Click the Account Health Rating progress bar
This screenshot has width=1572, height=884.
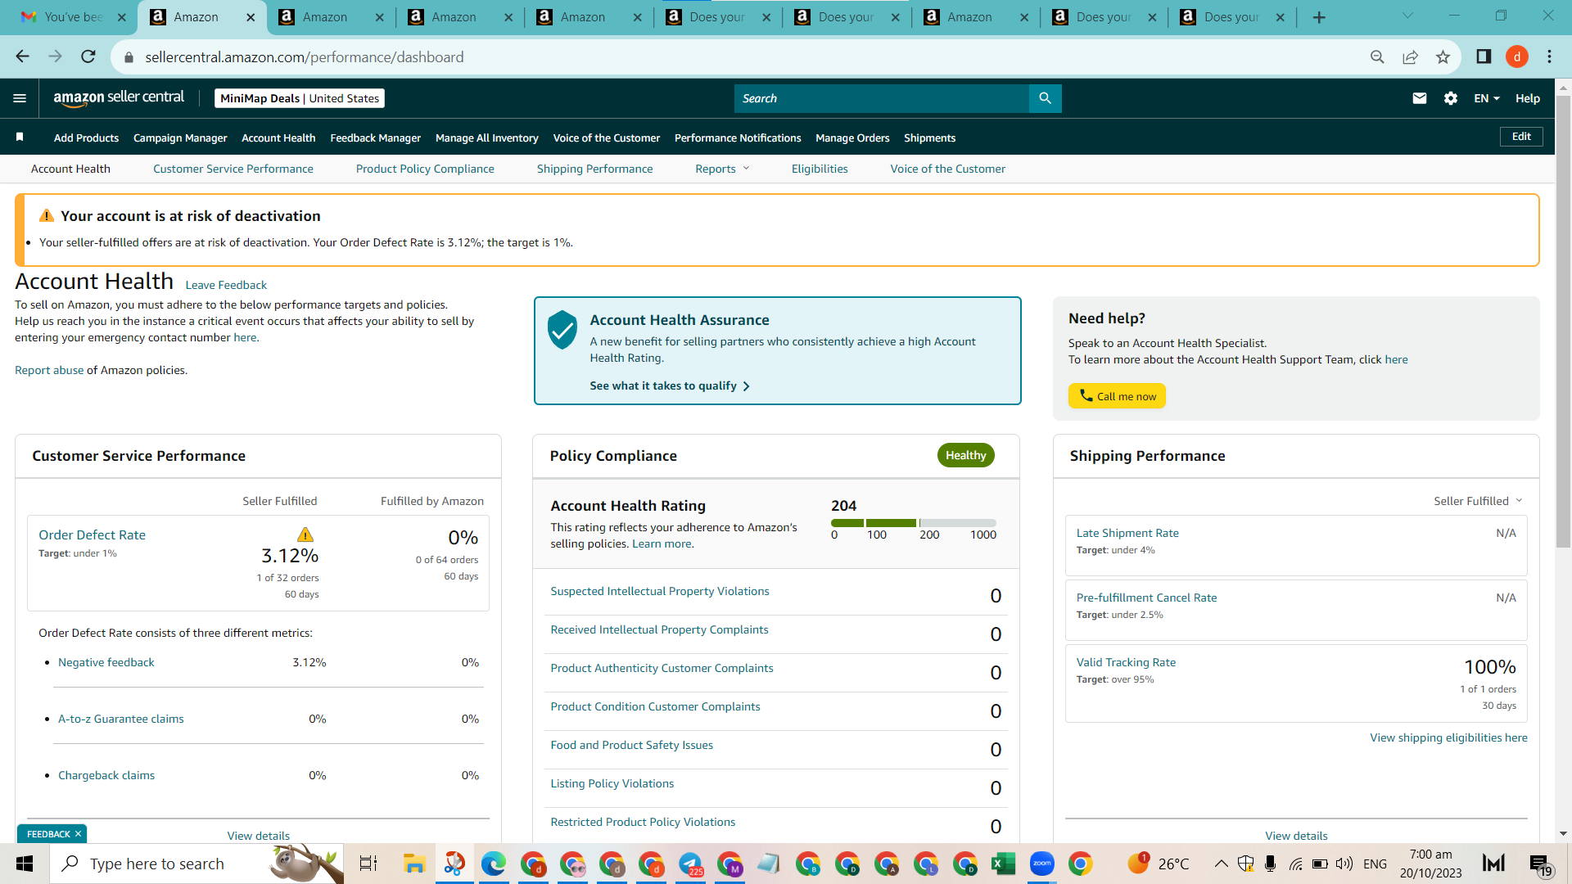pos(914,522)
